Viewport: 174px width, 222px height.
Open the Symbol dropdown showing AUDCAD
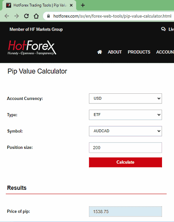tap(125, 131)
